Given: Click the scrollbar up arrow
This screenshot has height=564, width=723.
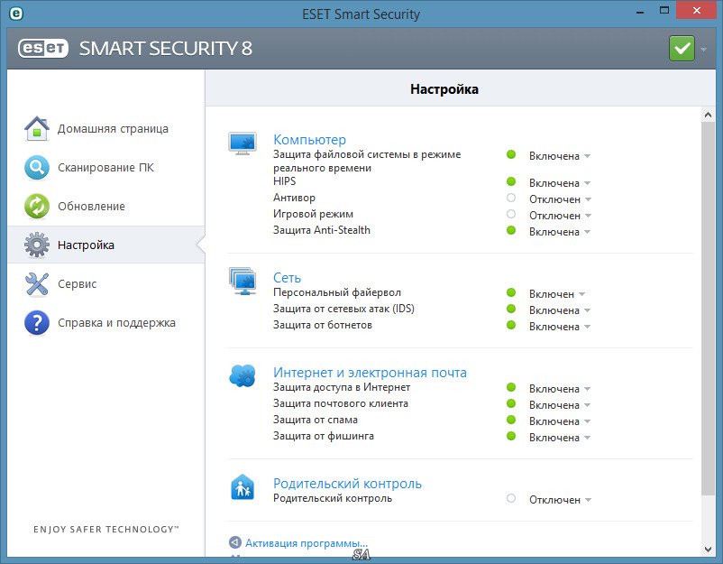Looking at the screenshot, I should click(x=708, y=115).
